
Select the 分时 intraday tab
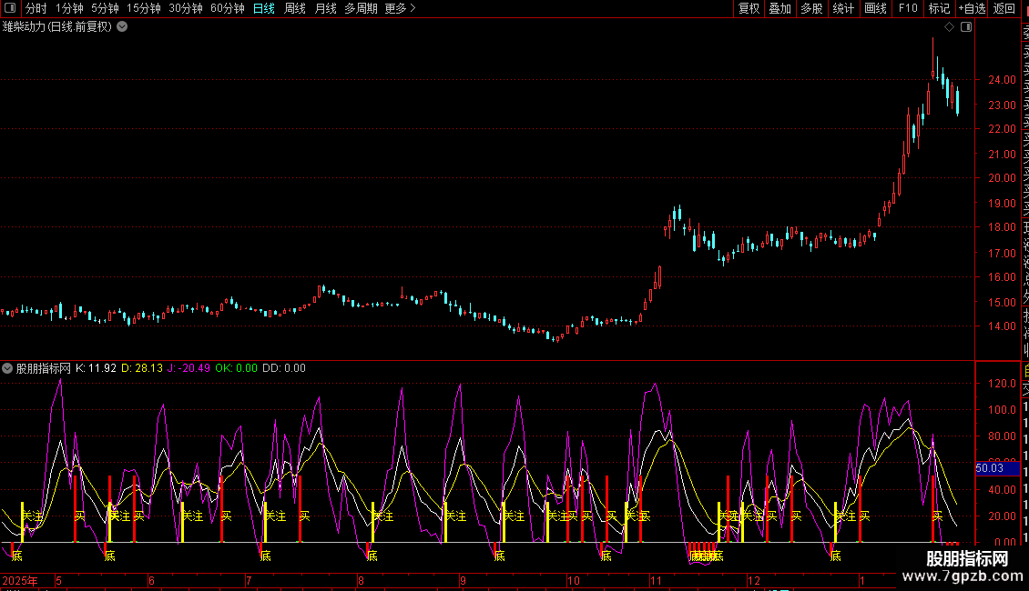click(36, 8)
